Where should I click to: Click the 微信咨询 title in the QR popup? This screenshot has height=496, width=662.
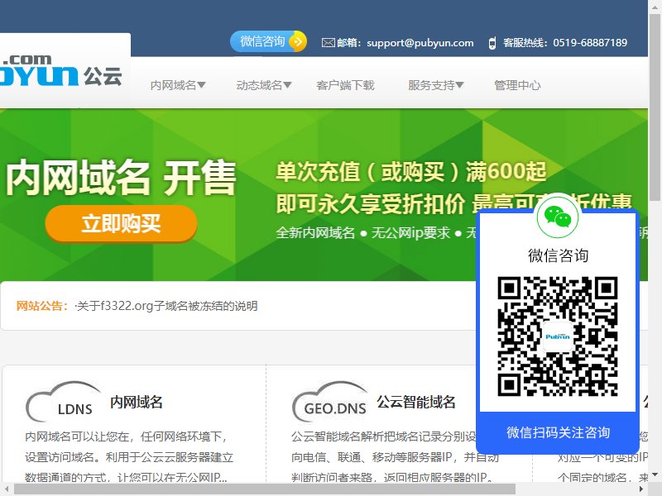coord(558,255)
